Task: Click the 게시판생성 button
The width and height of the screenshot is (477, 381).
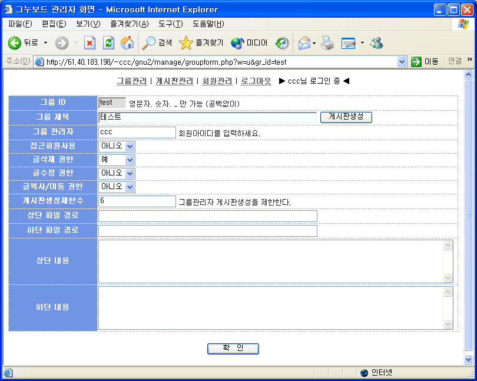Action: tap(346, 117)
